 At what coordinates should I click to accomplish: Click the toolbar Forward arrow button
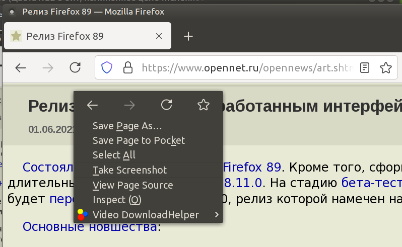(x=48, y=68)
